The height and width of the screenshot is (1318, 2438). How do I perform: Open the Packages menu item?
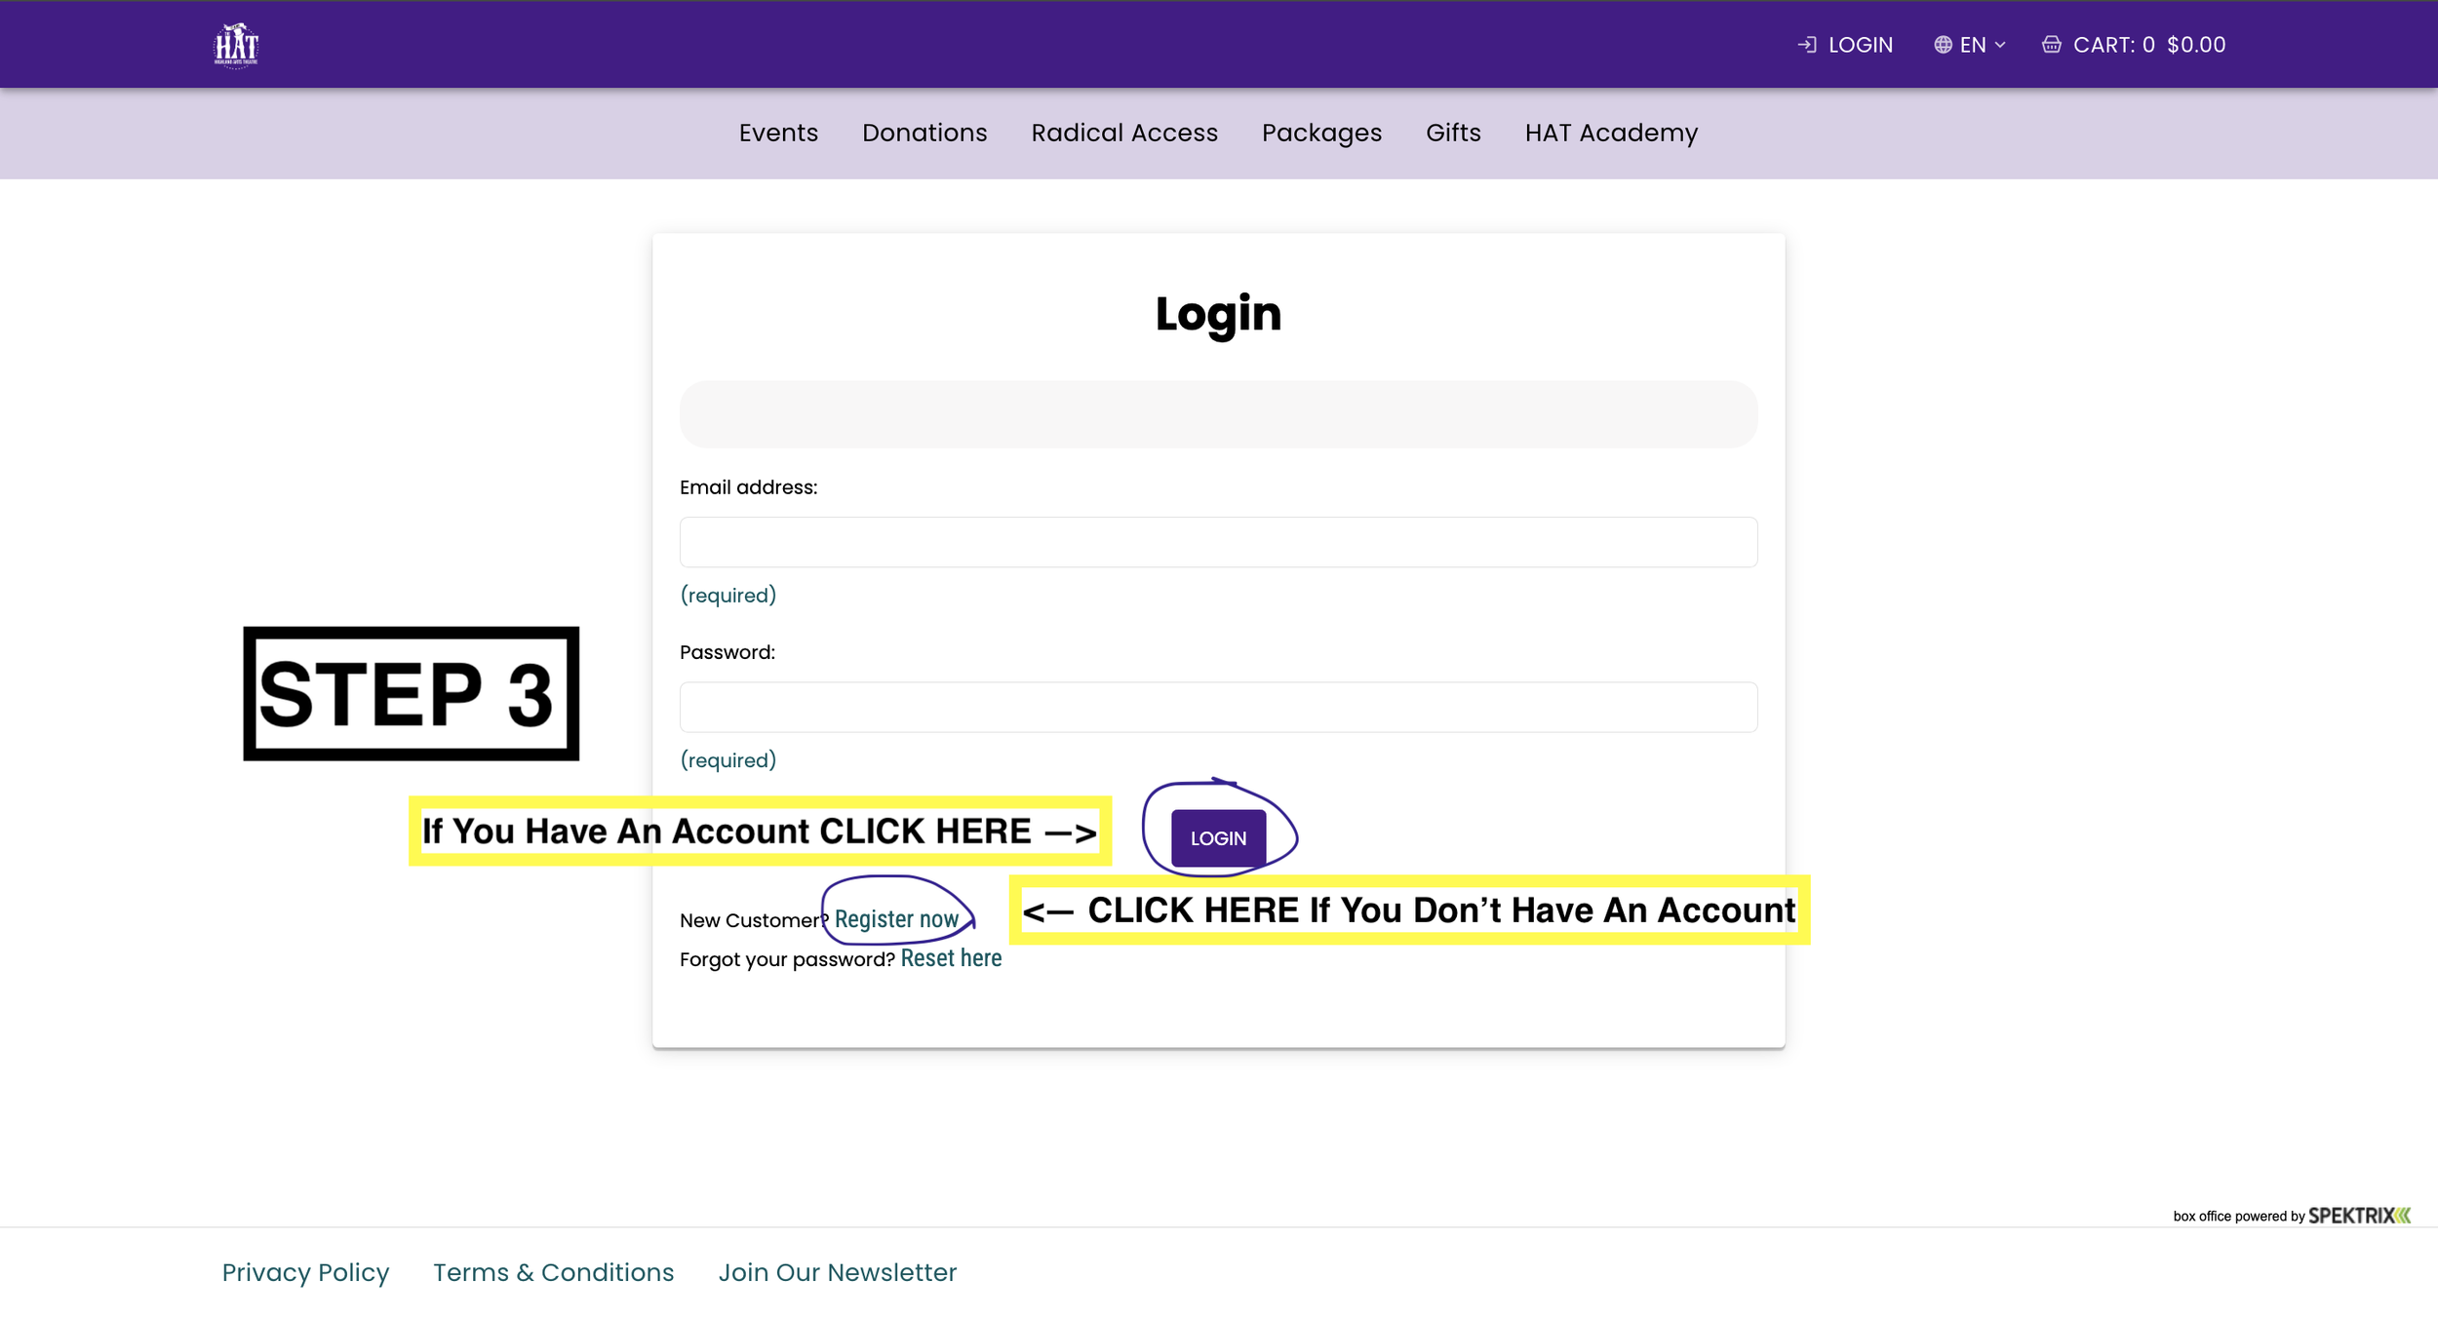(x=1321, y=133)
